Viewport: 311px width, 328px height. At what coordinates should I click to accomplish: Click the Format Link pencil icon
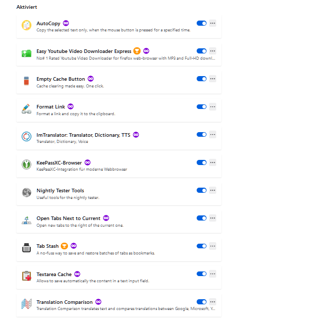pyautogui.click(x=26, y=108)
